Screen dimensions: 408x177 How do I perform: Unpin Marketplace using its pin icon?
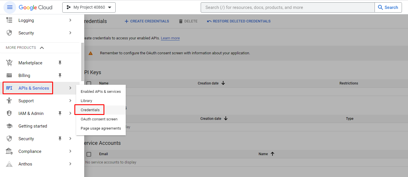point(60,63)
